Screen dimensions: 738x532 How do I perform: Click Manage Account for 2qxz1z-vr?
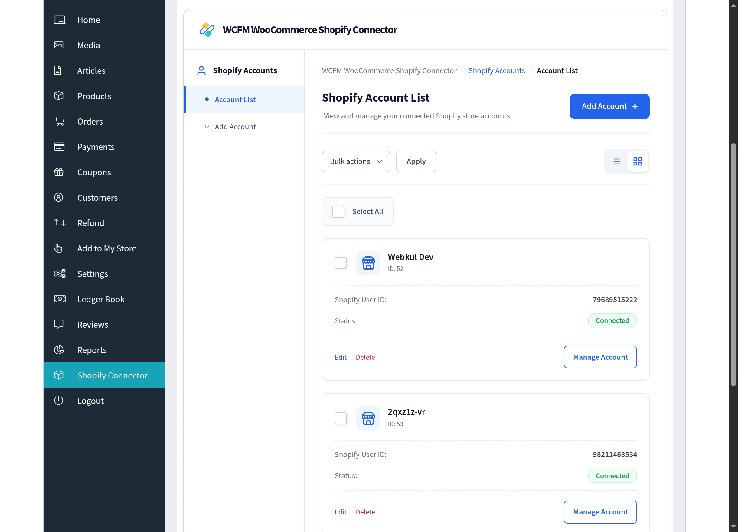600,512
